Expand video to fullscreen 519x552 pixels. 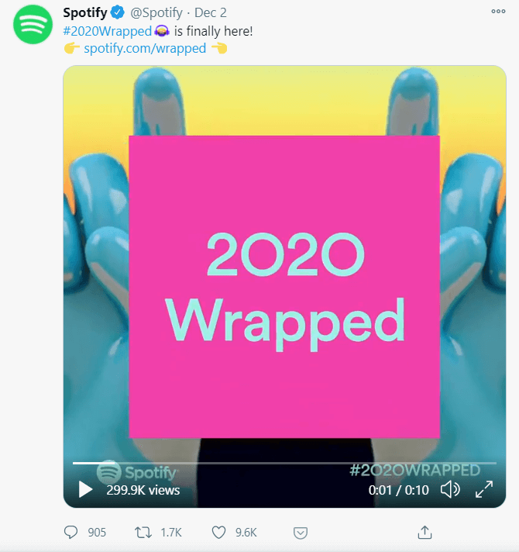tap(484, 489)
